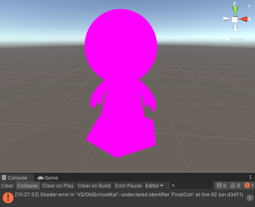
Task: Enable Clear on Play option
Action: tap(58, 186)
